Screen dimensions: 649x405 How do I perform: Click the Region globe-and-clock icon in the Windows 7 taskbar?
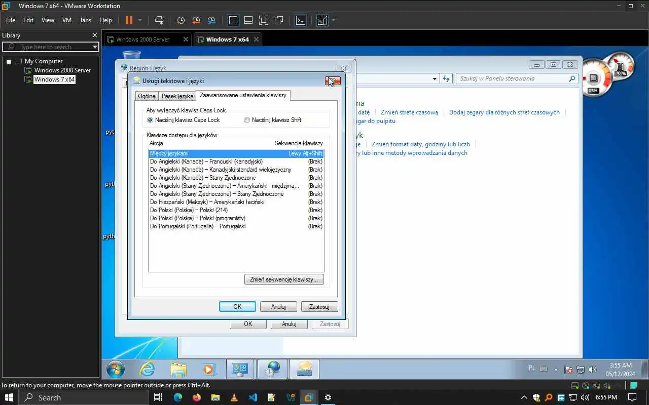coord(272,370)
